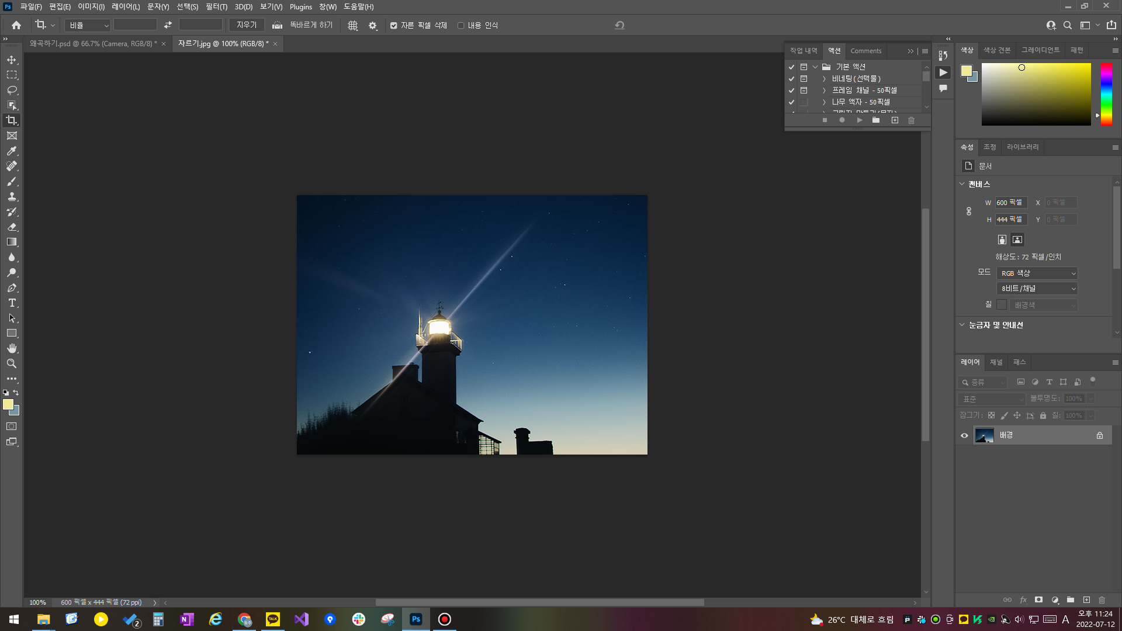Select the Blur tool

pos(12,257)
